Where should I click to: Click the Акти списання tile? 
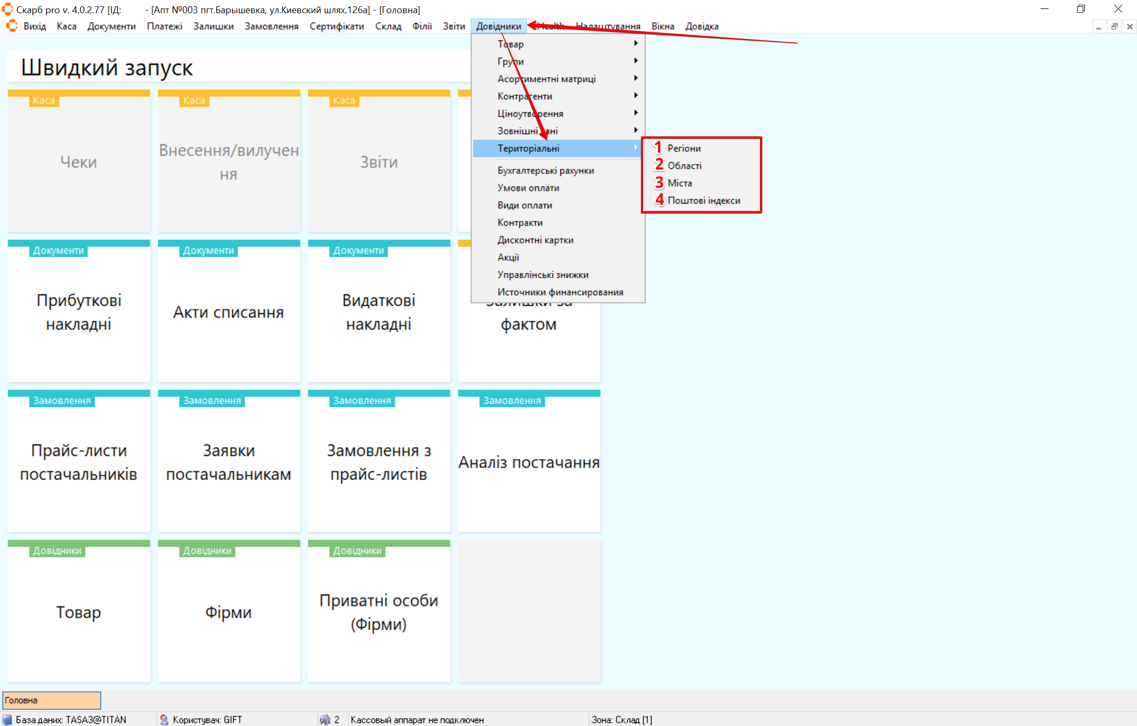pyautogui.click(x=229, y=312)
